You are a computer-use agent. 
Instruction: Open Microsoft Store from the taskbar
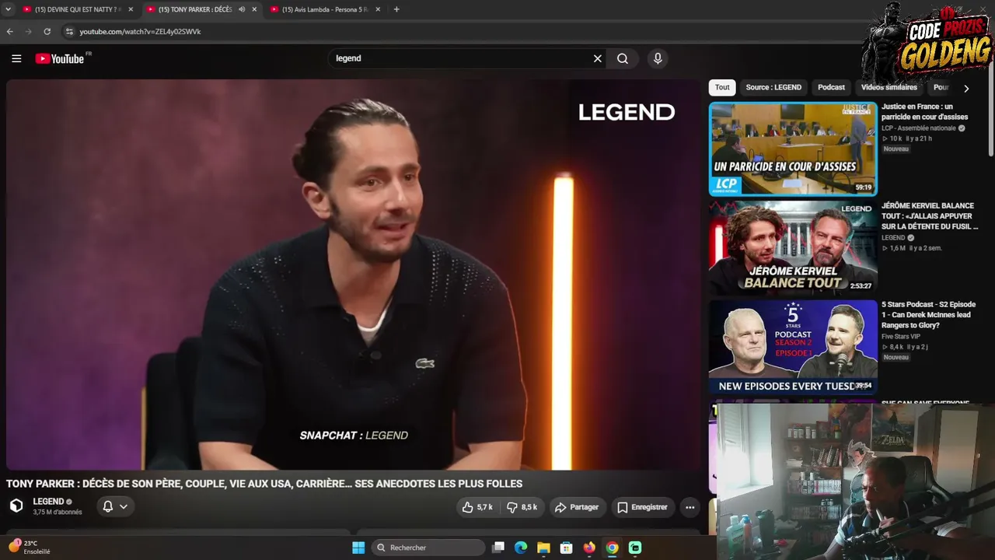click(567, 548)
